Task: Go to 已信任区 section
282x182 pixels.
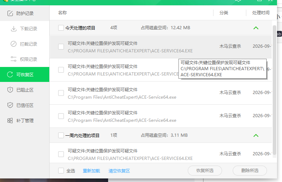Action: pyautogui.click(x=25, y=105)
